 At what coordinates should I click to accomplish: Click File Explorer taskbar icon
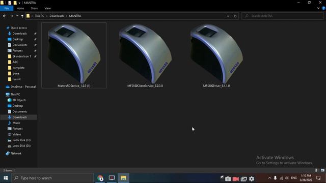pos(123,178)
